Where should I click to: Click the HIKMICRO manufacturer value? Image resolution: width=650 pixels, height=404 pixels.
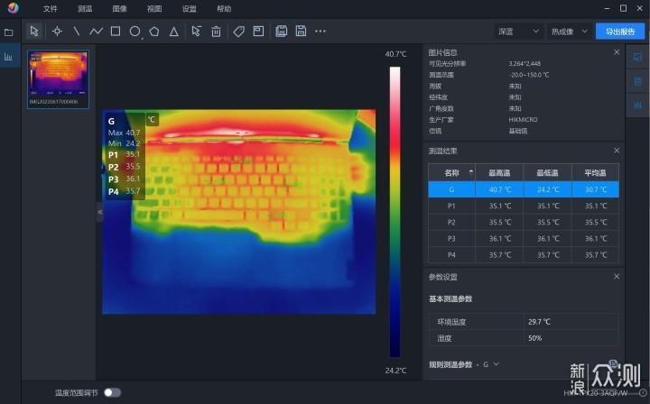[x=523, y=120]
